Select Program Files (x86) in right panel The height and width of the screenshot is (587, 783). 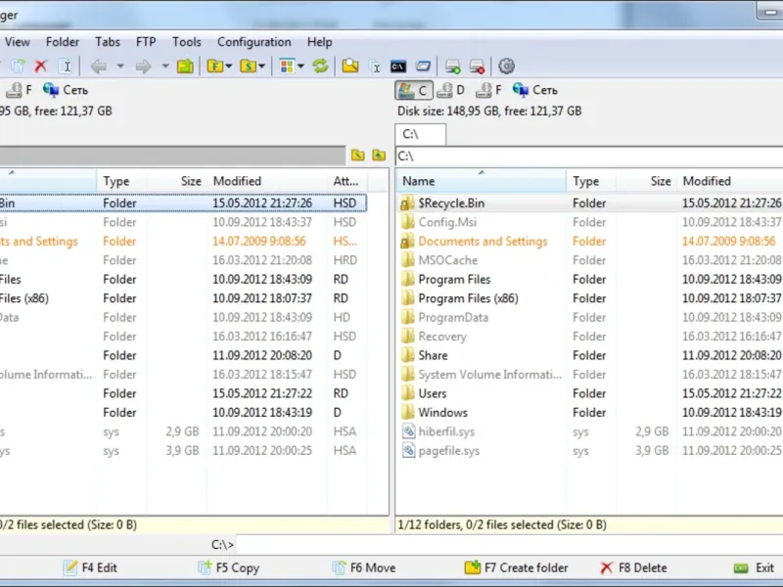click(468, 298)
